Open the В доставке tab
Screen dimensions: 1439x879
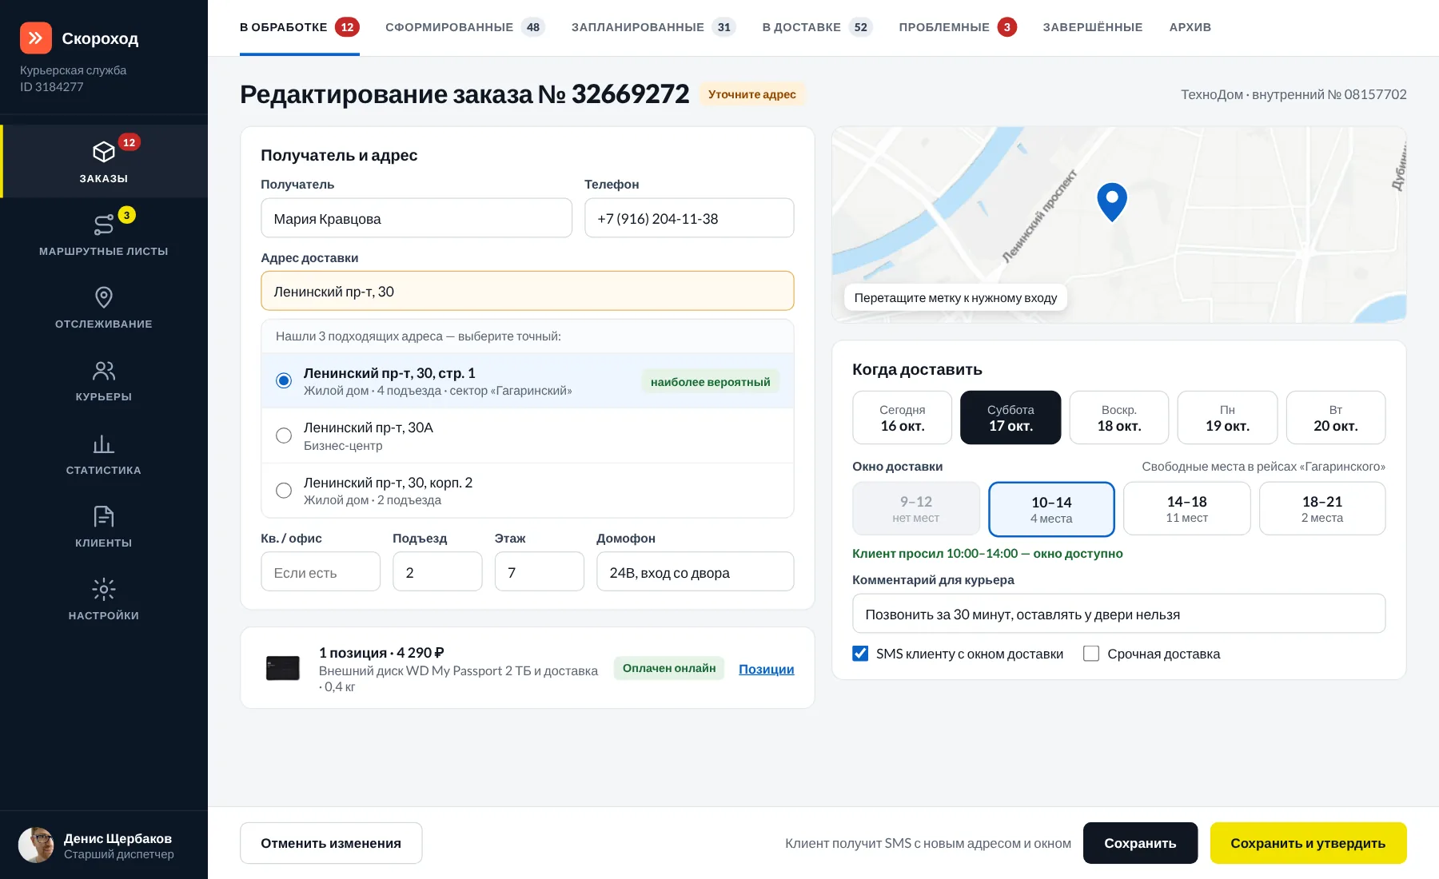point(817,27)
